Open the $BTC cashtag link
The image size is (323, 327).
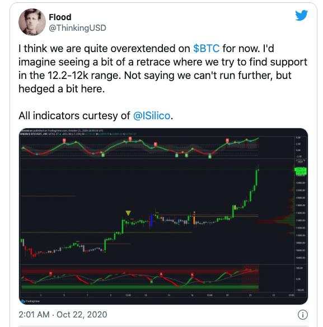point(206,48)
